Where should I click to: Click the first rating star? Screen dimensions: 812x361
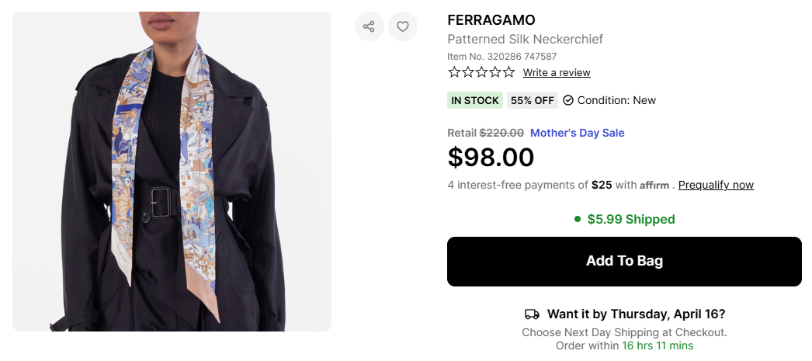tap(454, 72)
